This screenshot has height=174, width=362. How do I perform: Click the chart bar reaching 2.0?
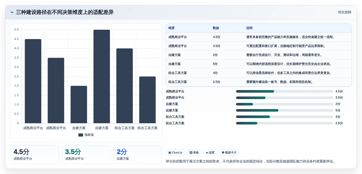[79, 104]
